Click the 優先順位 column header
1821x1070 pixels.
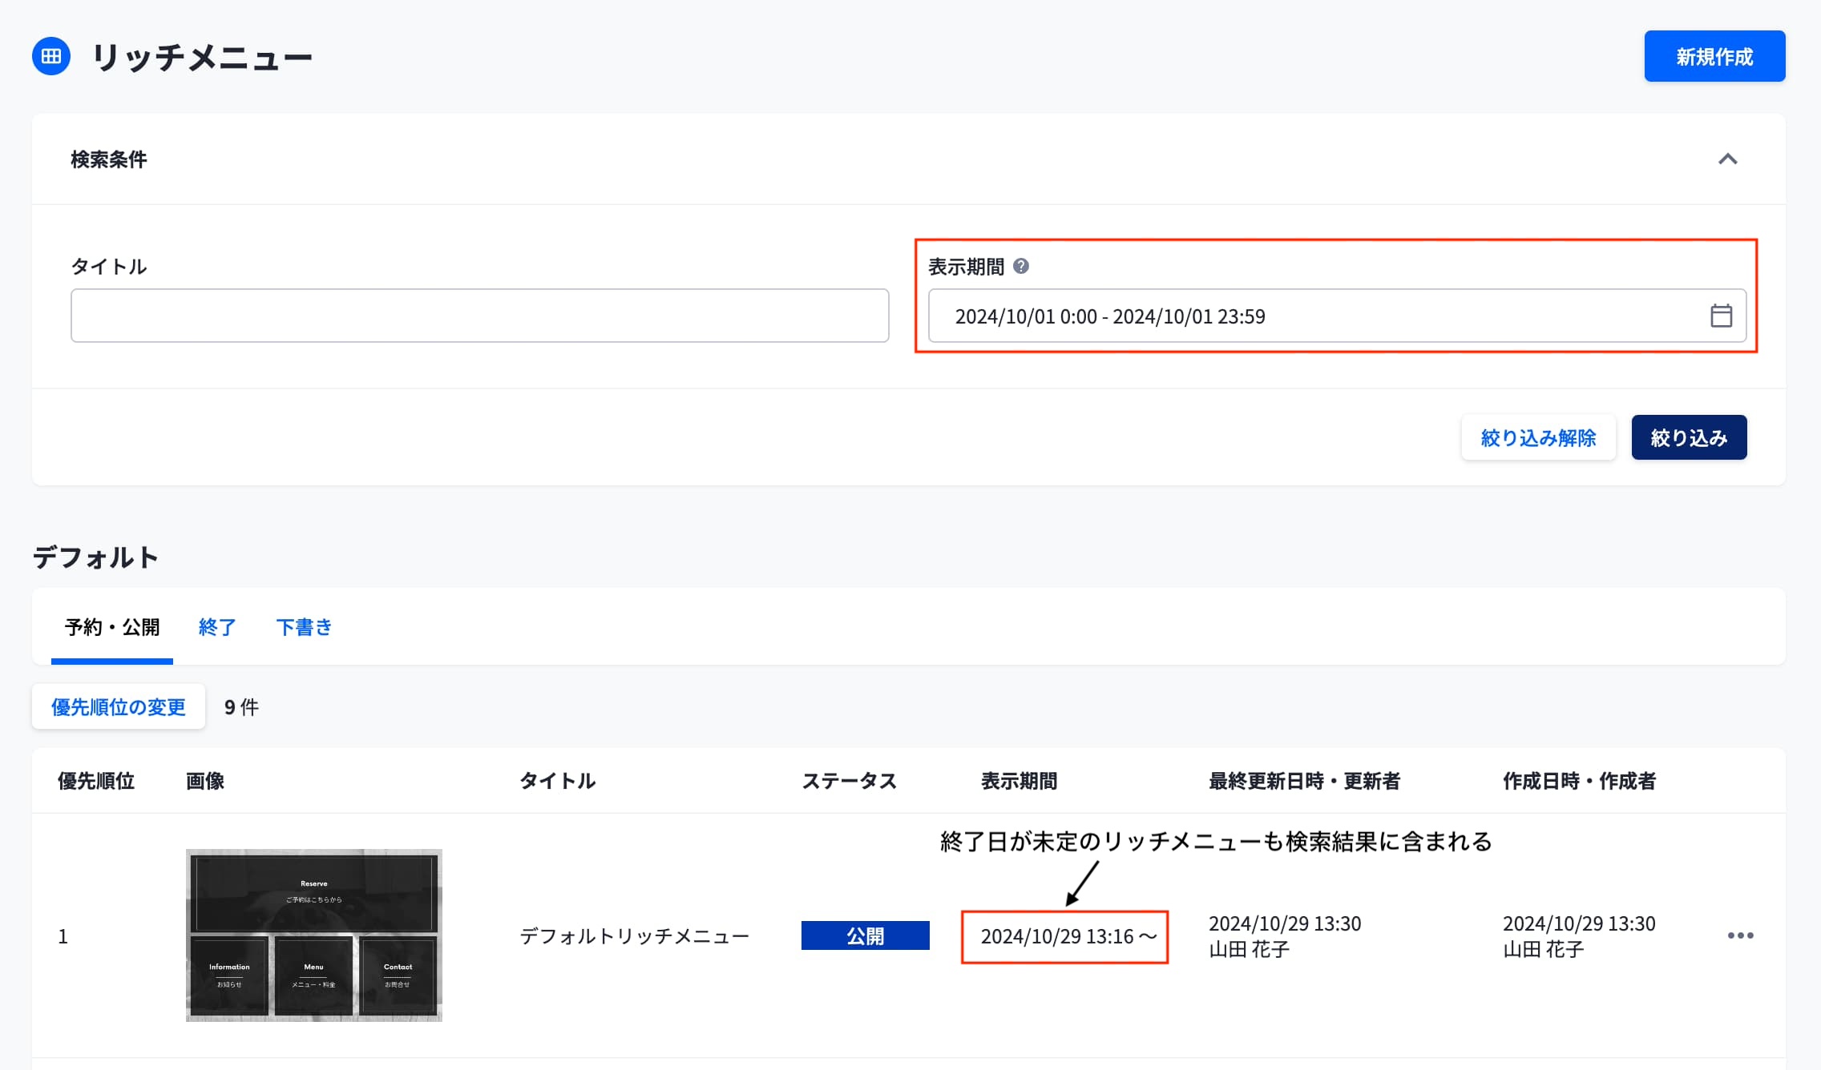pos(96,781)
